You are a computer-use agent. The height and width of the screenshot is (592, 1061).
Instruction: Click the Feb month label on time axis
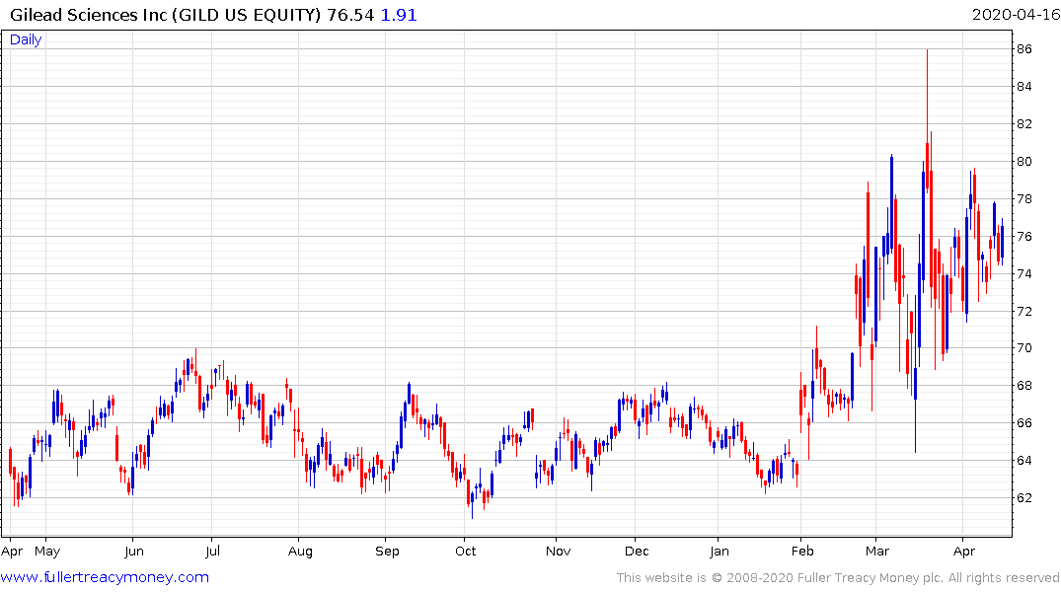coord(802,552)
